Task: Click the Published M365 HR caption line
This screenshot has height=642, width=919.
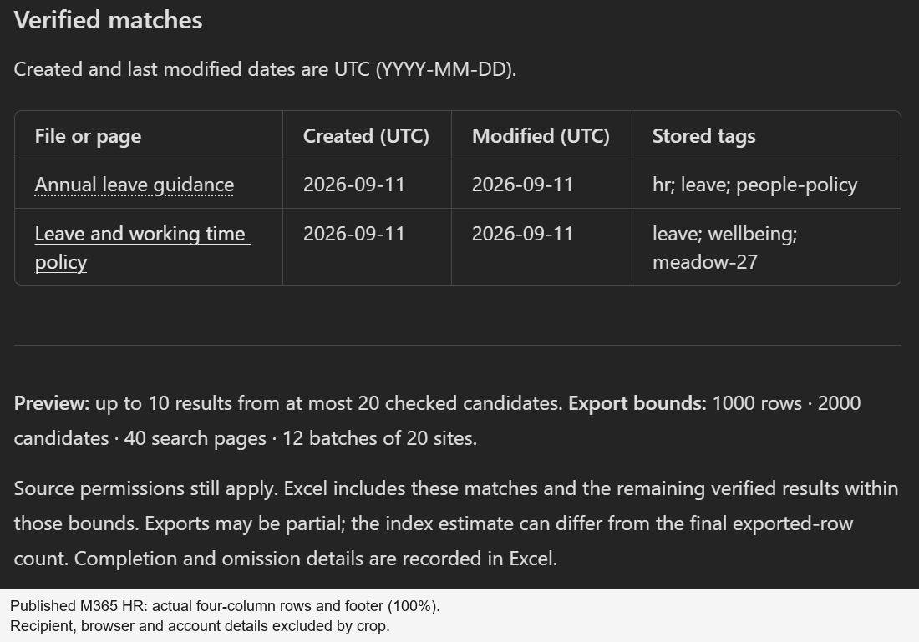Action: (225, 605)
